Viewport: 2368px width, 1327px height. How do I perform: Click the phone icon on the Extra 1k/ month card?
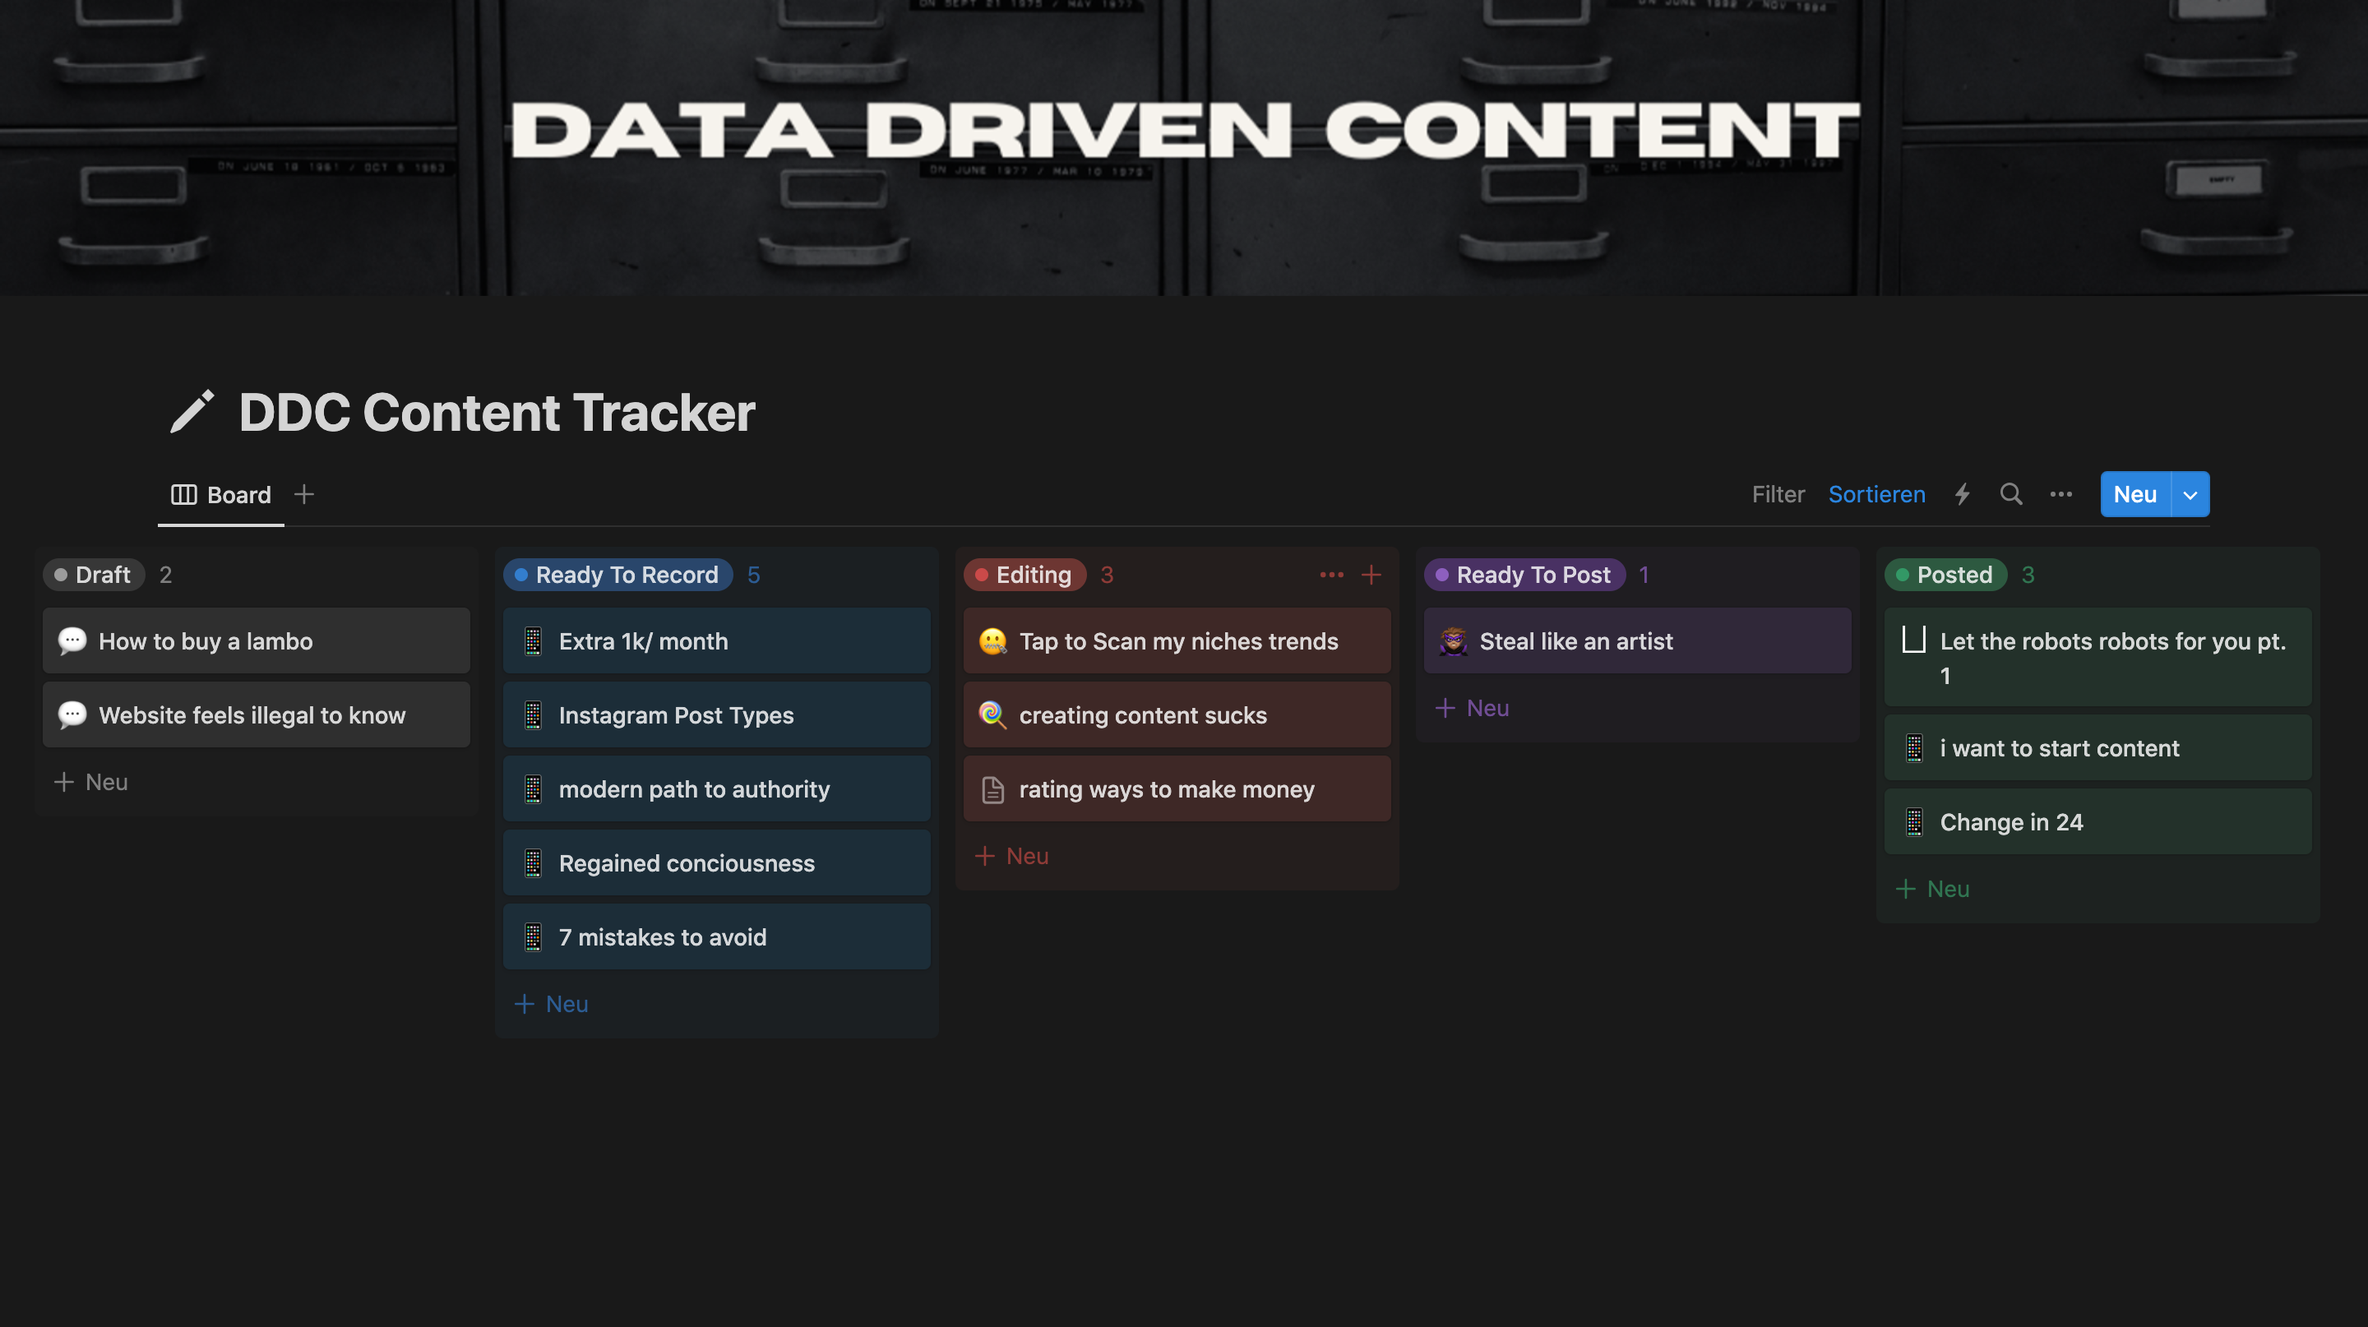[x=532, y=641]
